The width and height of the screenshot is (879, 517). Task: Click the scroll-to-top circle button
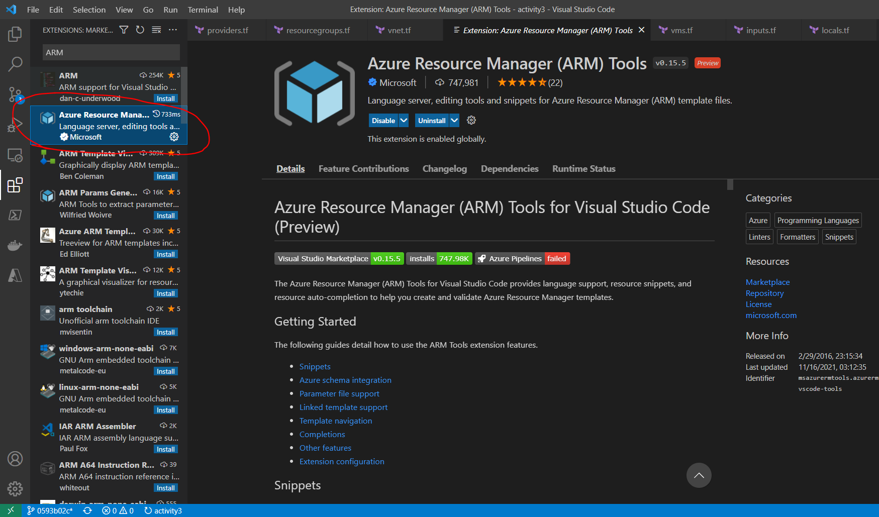pos(699,475)
